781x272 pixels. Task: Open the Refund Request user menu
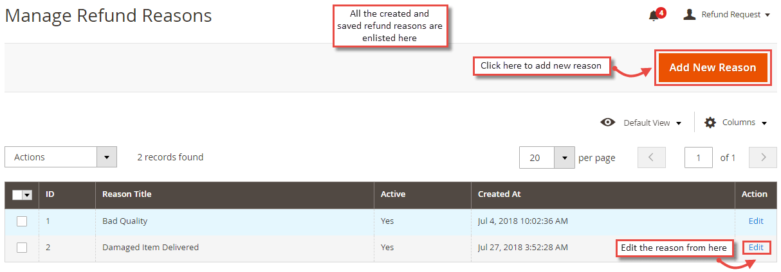pos(727,15)
